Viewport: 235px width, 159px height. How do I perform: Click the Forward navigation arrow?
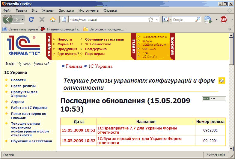pos(17,20)
